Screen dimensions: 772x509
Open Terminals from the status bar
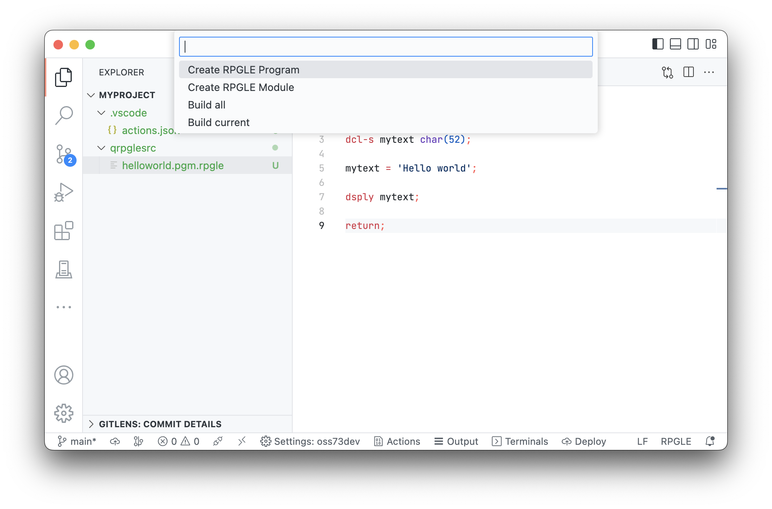(520, 441)
